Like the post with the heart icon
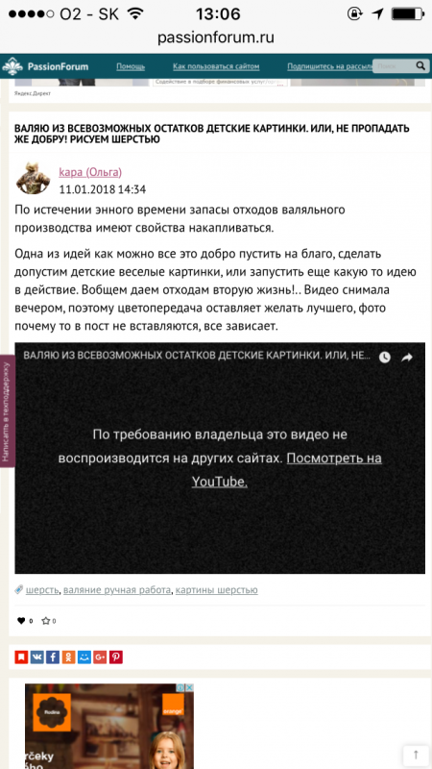 click(21, 621)
